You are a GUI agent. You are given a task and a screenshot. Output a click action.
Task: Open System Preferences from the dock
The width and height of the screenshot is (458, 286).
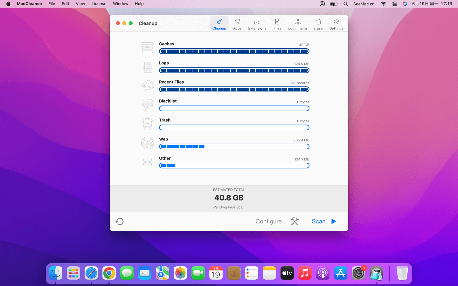coord(358,273)
